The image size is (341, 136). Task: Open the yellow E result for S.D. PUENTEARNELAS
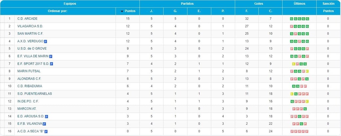[292, 94]
